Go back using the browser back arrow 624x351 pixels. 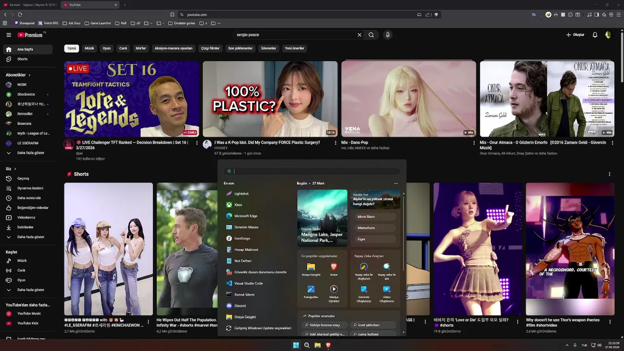pyautogui.click(x=5, y=15)
